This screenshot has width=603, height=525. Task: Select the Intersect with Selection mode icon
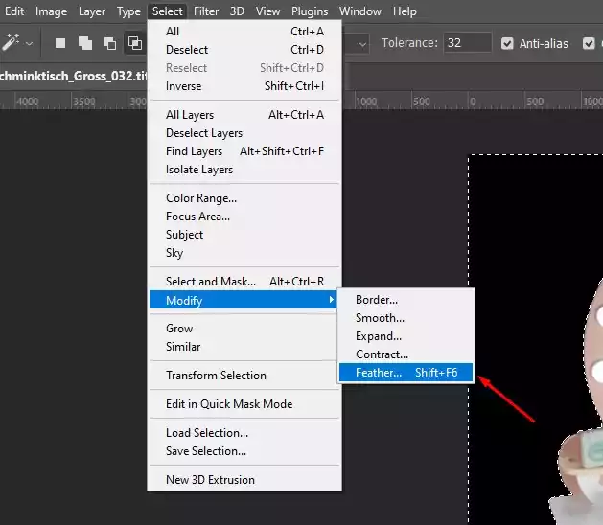135,43
